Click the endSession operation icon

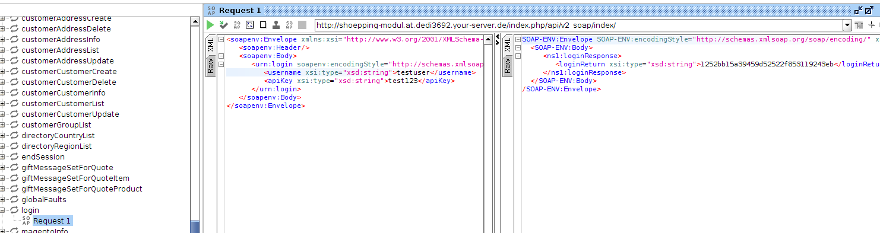point(15,157)
